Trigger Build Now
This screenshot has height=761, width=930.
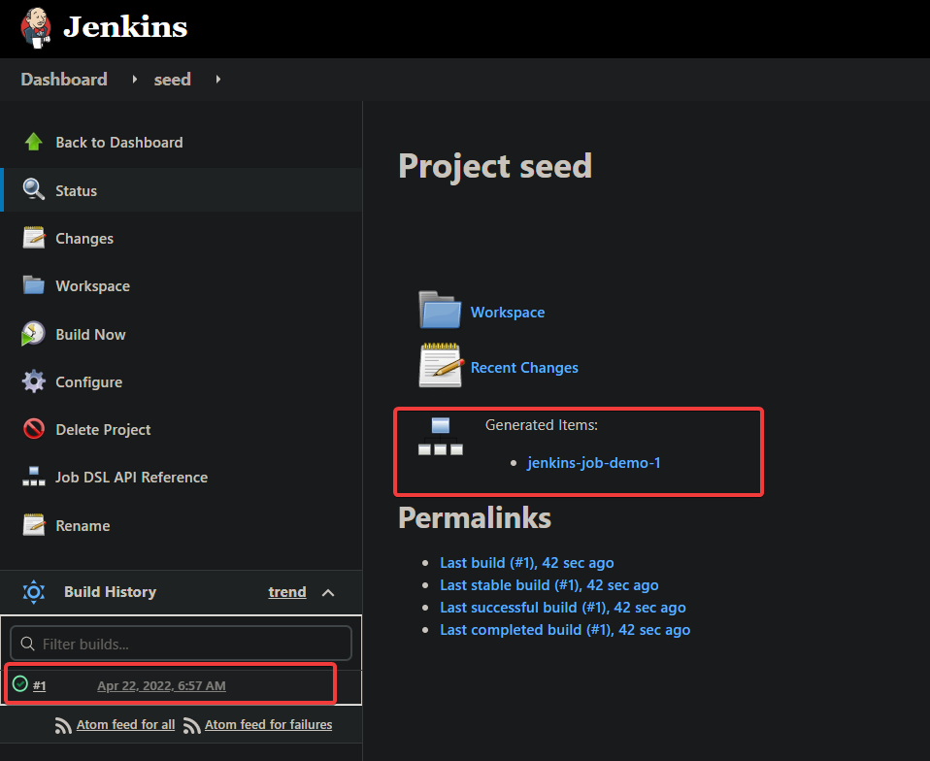pyautogui.click(x=90, y=335)
